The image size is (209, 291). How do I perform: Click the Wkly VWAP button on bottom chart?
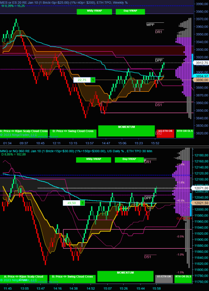pos(93,160)
